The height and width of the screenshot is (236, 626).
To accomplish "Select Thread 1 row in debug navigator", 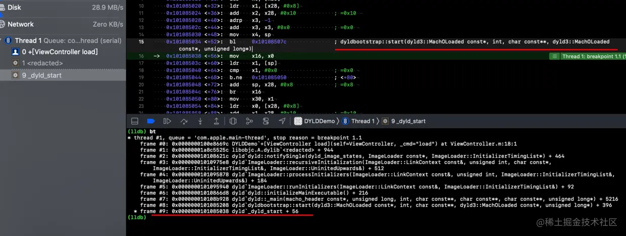I will click(x=63, y=41).
